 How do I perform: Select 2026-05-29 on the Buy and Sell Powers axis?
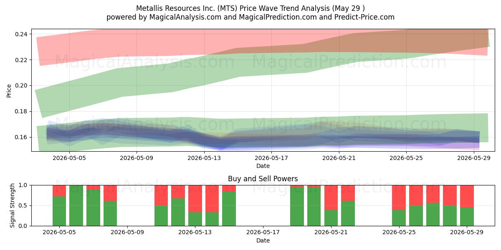(467, 232)
